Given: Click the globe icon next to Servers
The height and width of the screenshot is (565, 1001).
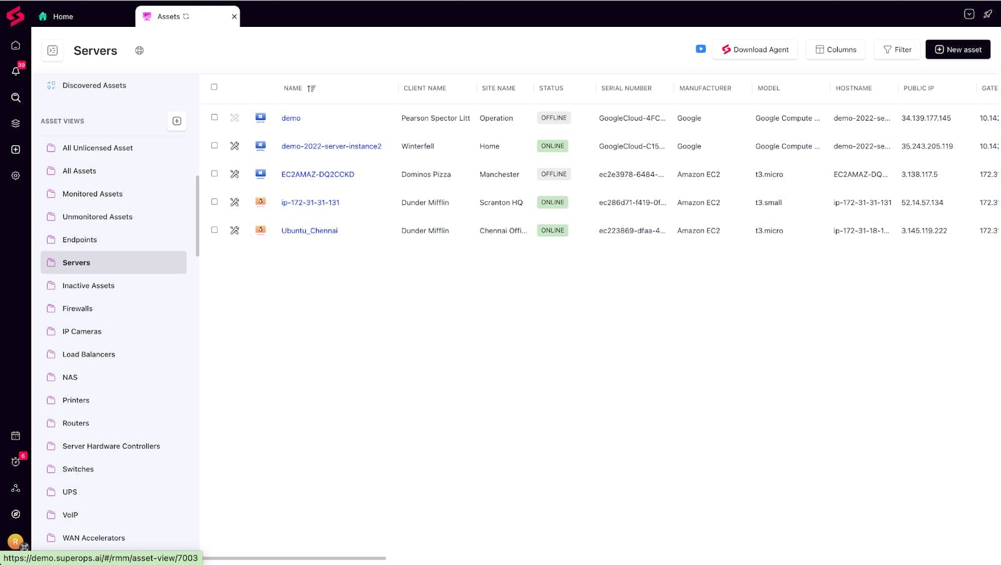Looking at the screenshot, I should click(x=140, y=51).
